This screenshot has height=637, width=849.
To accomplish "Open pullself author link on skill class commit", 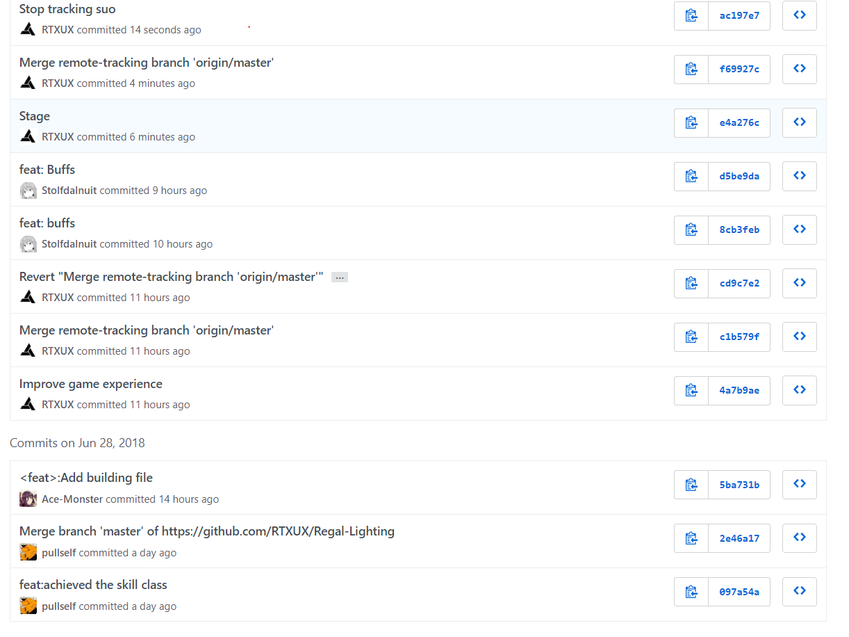I will point(59,606).
